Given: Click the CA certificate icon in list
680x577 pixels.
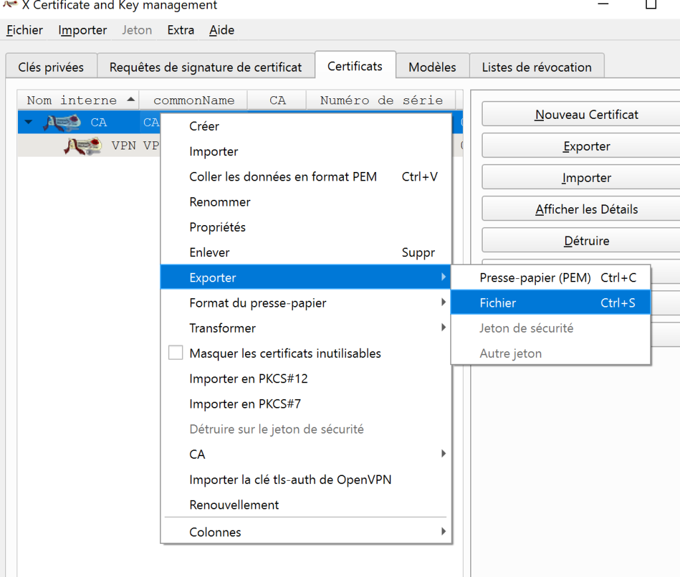Looking at the screenshot, I should (x=62, y=122).
